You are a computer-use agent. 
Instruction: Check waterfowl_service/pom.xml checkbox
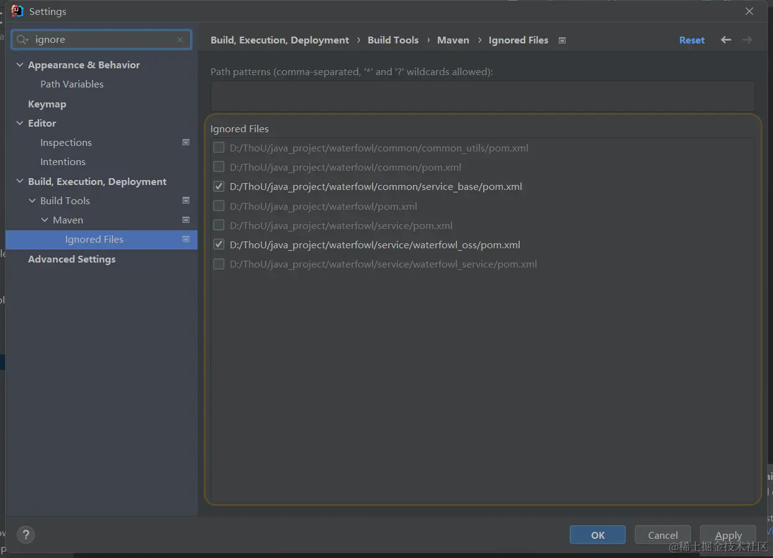219,264
